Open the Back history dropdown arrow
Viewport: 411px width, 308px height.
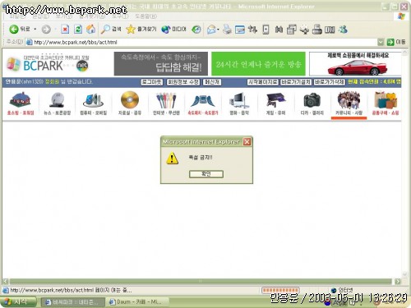point(35,29)
